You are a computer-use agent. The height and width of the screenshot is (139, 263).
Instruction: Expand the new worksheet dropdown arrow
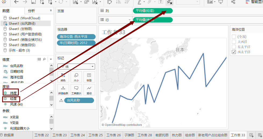[81, 2]
